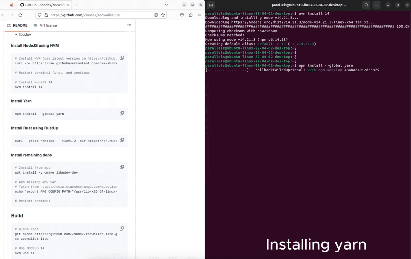Go back in the Firefox browser
Image resolution: width=411 pixels, height=259 pixels.
click(3, 15)
